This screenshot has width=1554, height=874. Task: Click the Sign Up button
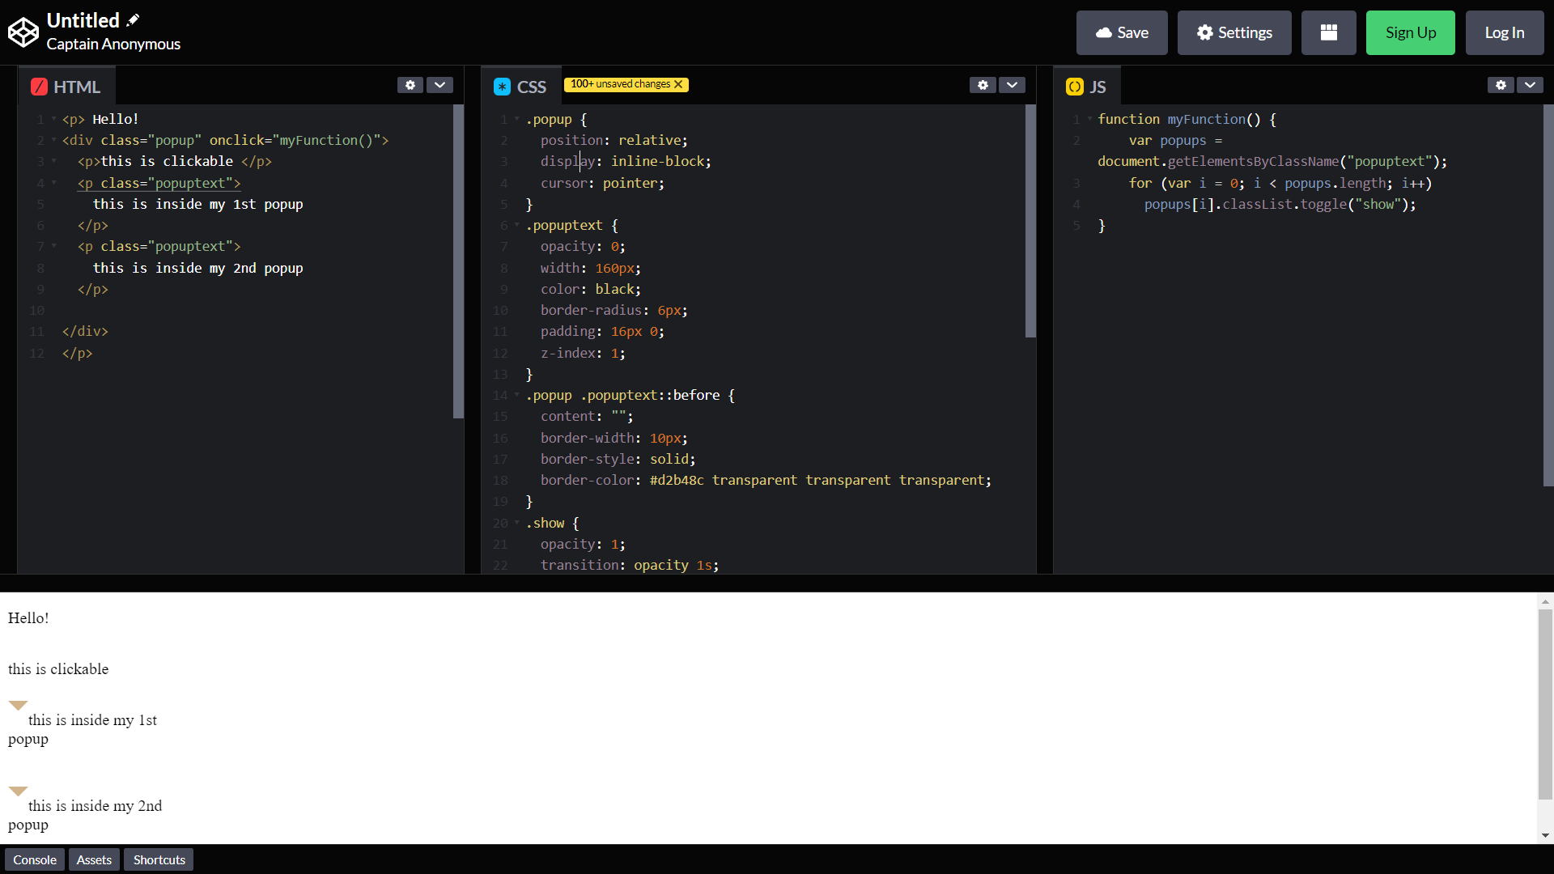click(x=1410, y=32)
